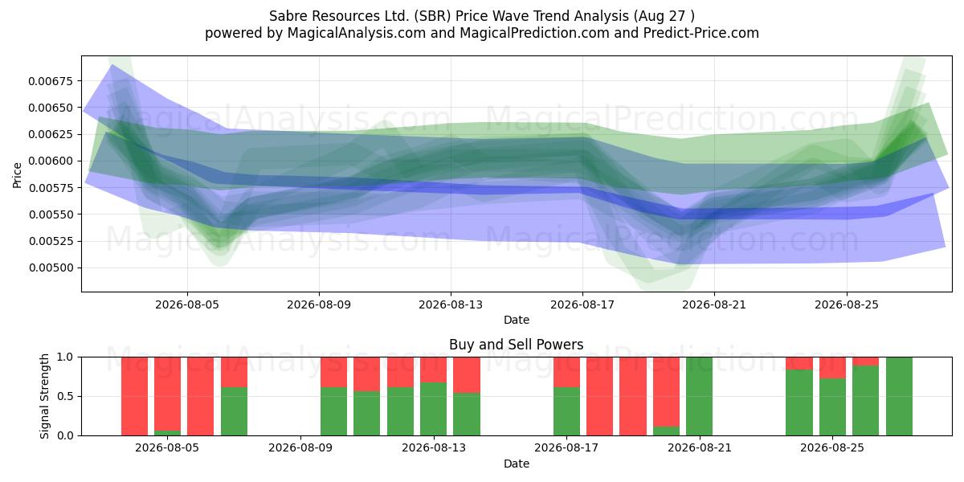Click the 'Price' y-axis label
The width and height of the screenshot is (964, 482).
18,174
